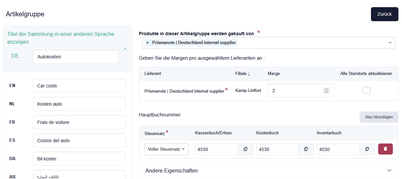Enable Alle Standorte aktualisieren checkbox
The image size is (402, 179).
[366, 90]
